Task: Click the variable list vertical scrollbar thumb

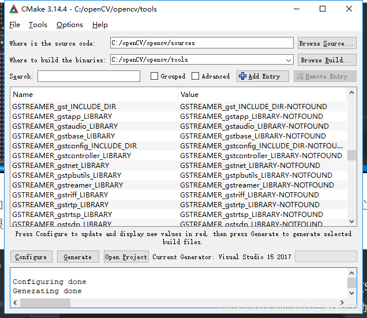Action: (x=351, y=155)
